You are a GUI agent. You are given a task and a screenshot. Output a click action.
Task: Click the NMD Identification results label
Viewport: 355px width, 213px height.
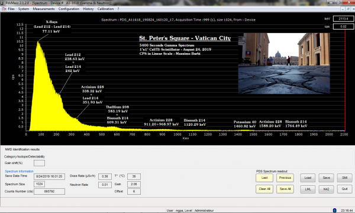22,149
